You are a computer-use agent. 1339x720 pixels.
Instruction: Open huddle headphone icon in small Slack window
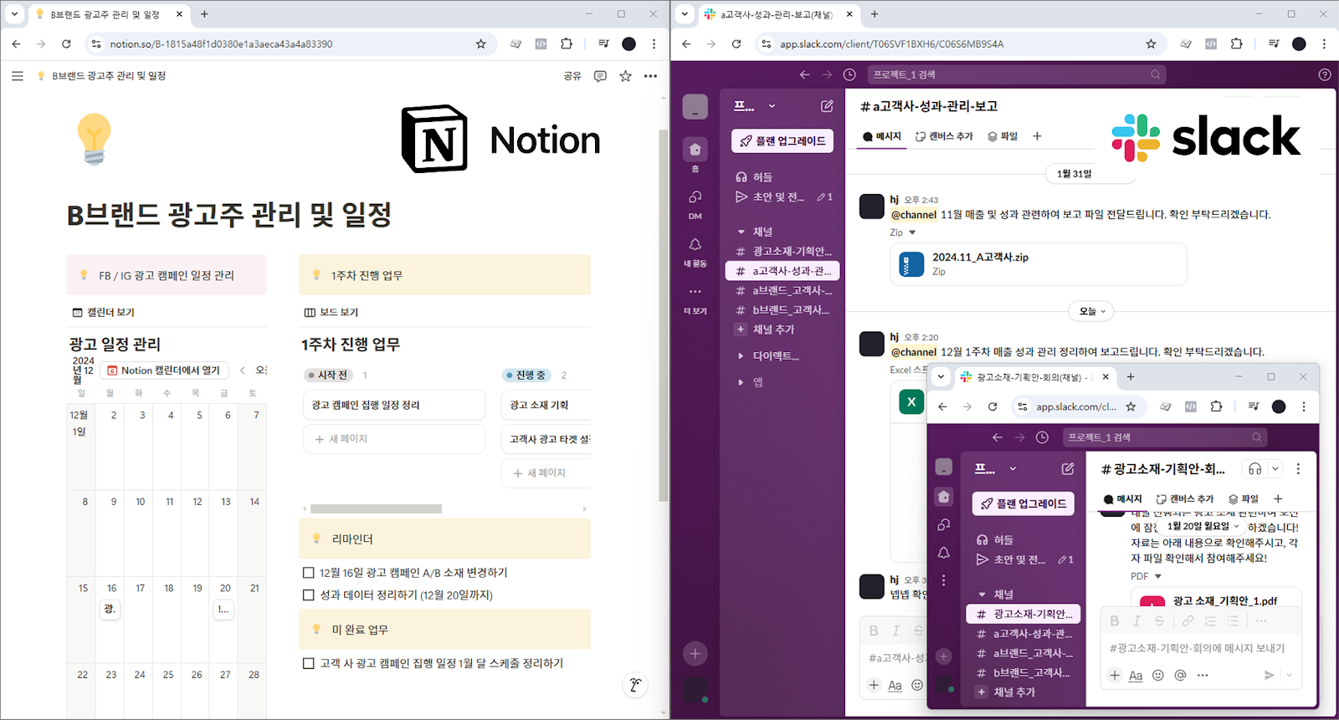pyautogui.click(x=1254, y=469)
